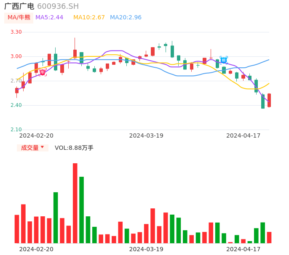This screenshot has width=289, height=255.
Task: Click the last red candlestick on the right
Action: pos(269,100)
